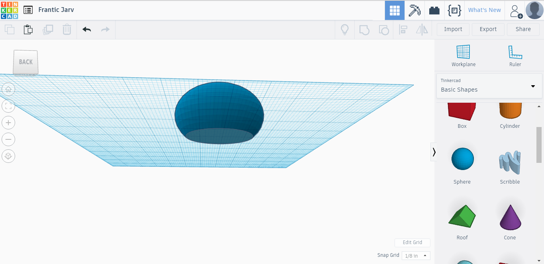
Task: Click the Delete trash icon
Action: tap(67, 29)
